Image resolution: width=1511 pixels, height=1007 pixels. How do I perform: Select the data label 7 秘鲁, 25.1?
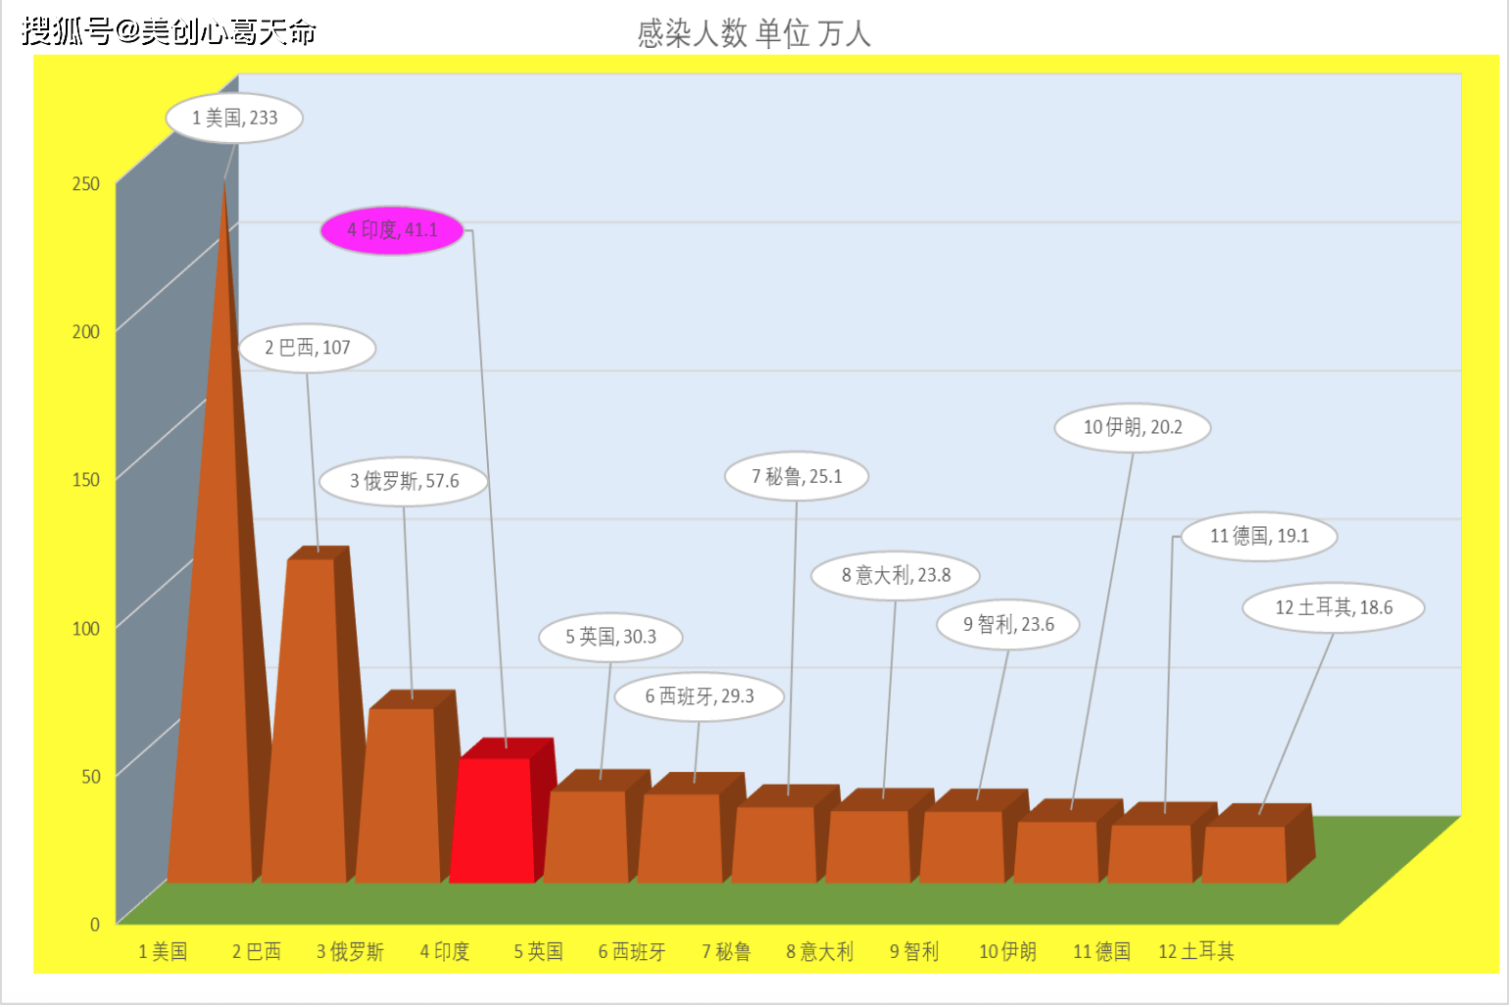click(x=797, y=476)
